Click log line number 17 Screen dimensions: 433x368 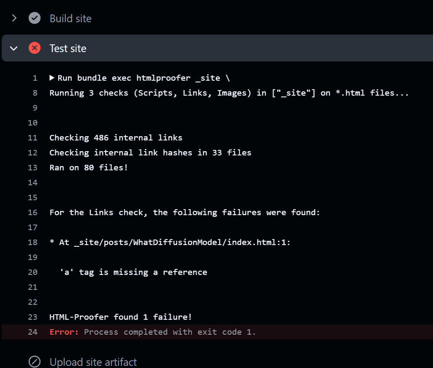[32, 228]
